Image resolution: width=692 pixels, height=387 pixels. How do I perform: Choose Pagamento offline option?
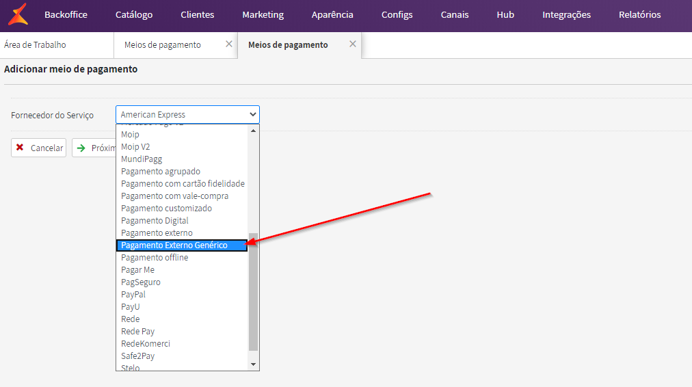pyautogui.click(x=182, y=258)
